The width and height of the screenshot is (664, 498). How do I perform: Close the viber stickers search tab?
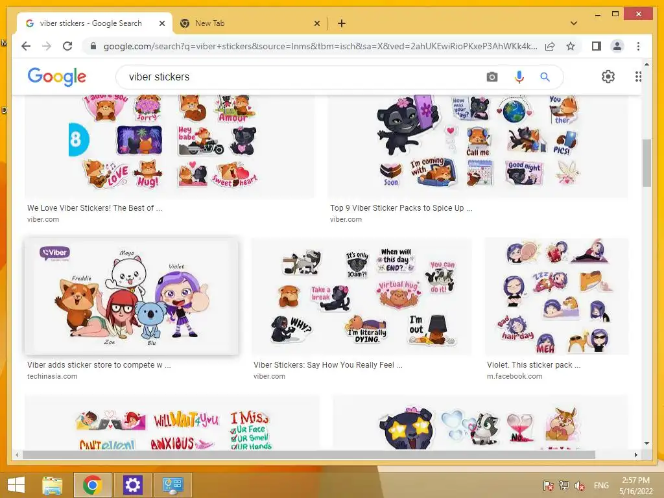tap(161, 23)
